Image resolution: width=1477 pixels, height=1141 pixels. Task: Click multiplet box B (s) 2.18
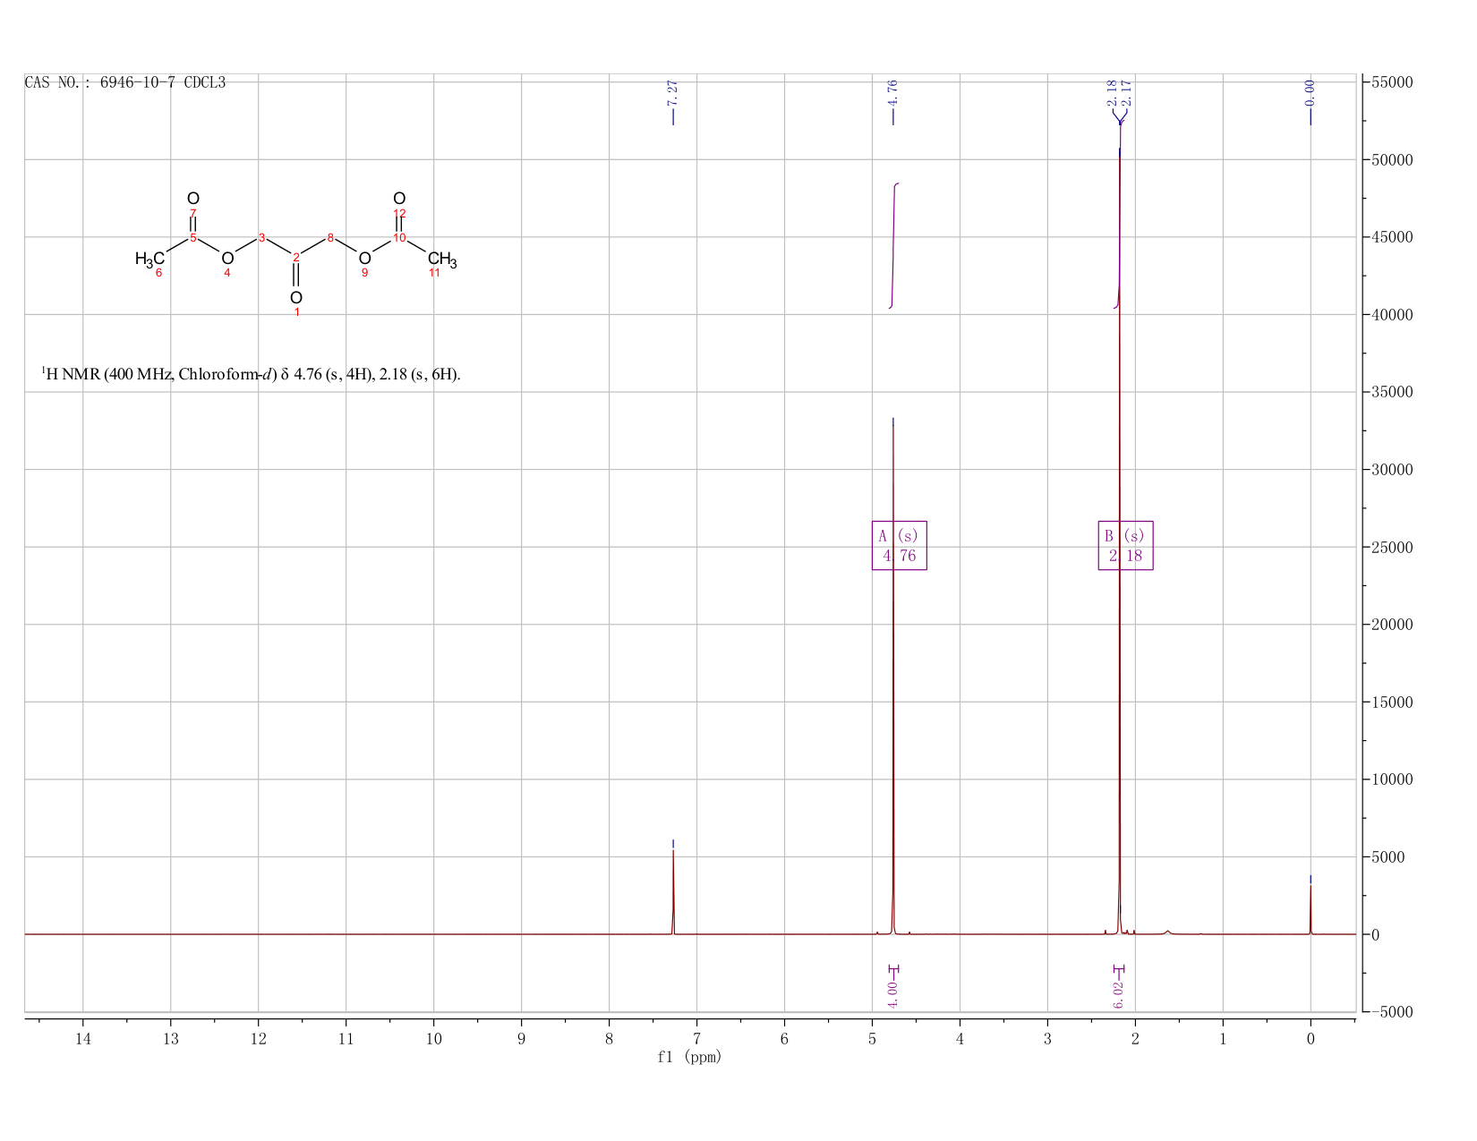click(x=1125, y=545)
